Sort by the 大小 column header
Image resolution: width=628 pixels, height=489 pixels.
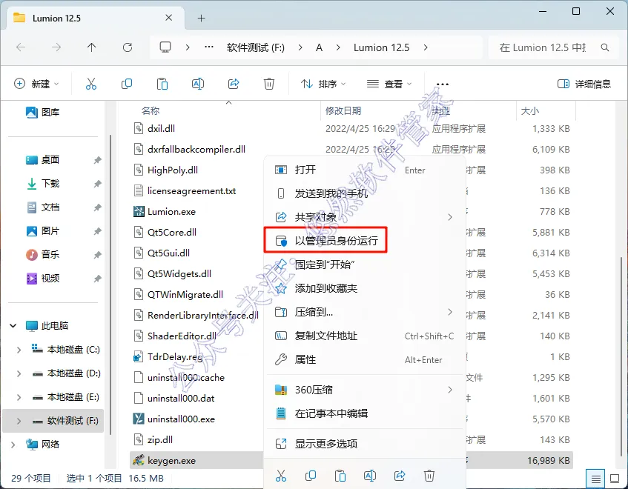[530, 111]
